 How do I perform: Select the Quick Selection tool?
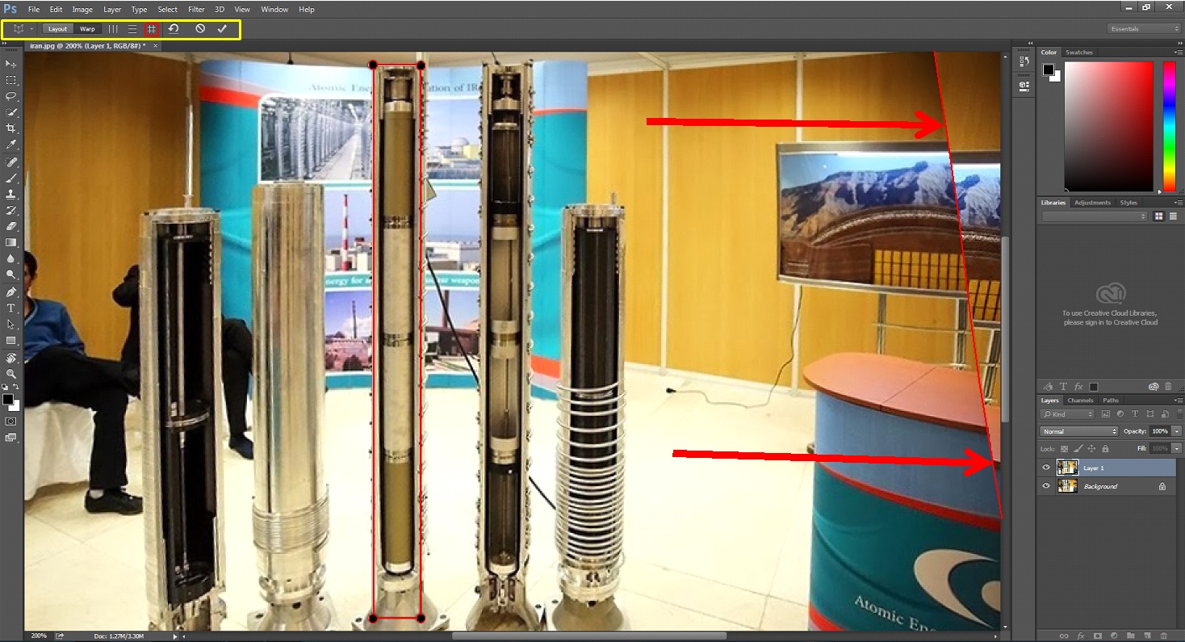click(11, 112)
